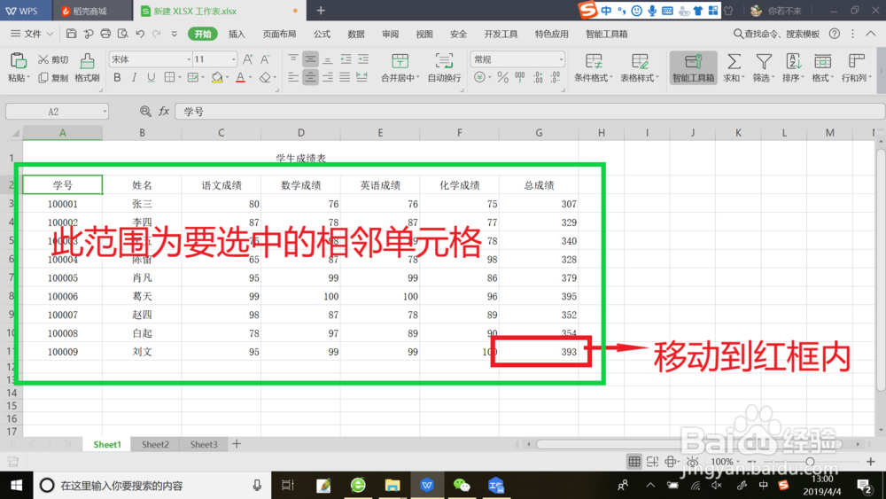Toggle underline formatting
Image resolution: width=886 pixels, height=499 pixels.
151,77
